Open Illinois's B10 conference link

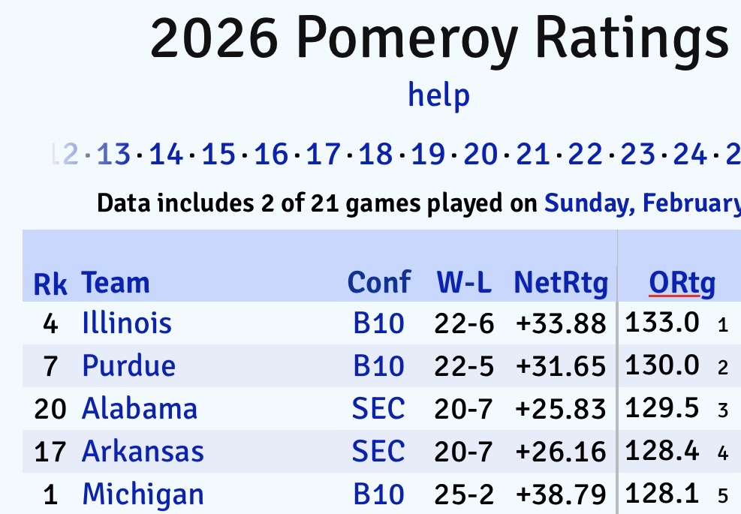(378, 323)
